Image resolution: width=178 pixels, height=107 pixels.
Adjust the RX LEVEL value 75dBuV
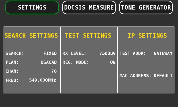click(x=107, y=53)
